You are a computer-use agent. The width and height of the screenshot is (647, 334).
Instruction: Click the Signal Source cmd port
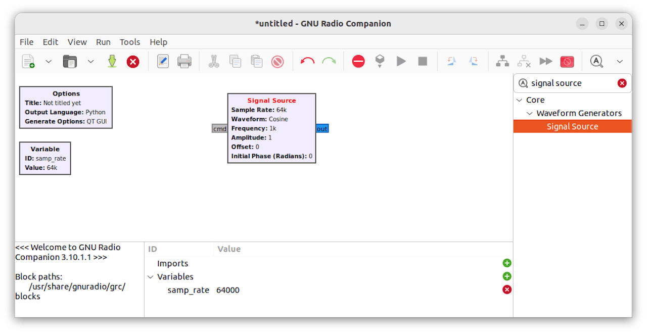click(x=219, y=129)
